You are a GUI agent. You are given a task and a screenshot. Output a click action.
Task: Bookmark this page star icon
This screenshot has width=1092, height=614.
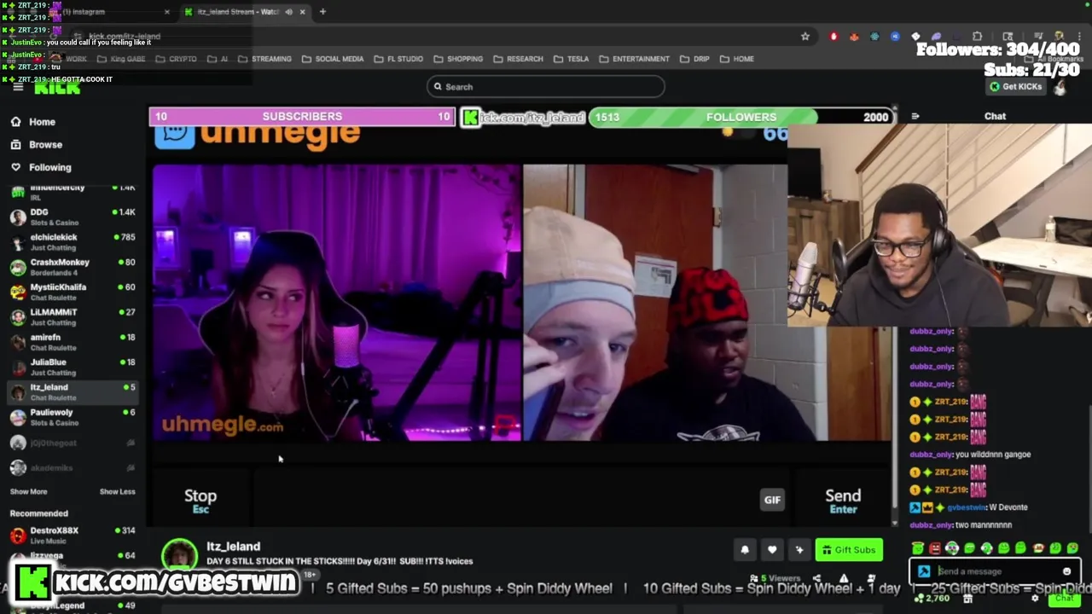pyautogui.click(x=804, y=37)
